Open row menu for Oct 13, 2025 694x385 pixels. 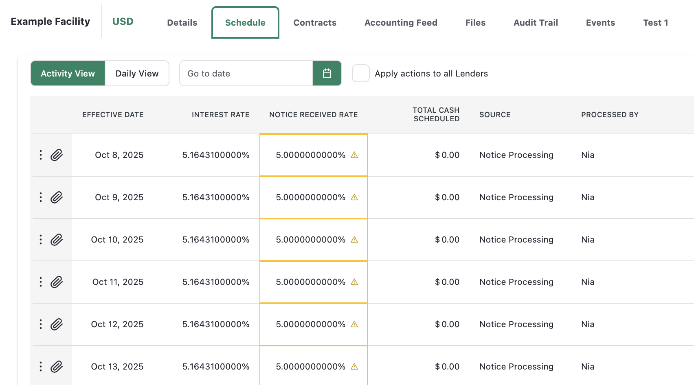[x=41, y=366]
